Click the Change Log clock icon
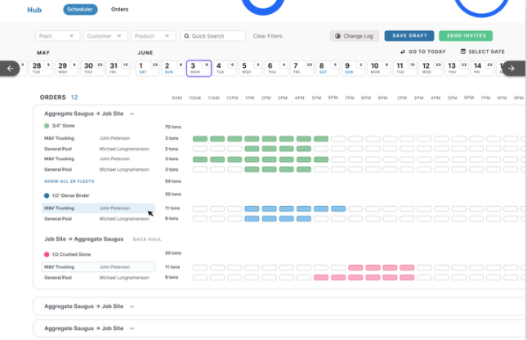The height and width of the screenshot is (340, 527). (x=337, y=36)
